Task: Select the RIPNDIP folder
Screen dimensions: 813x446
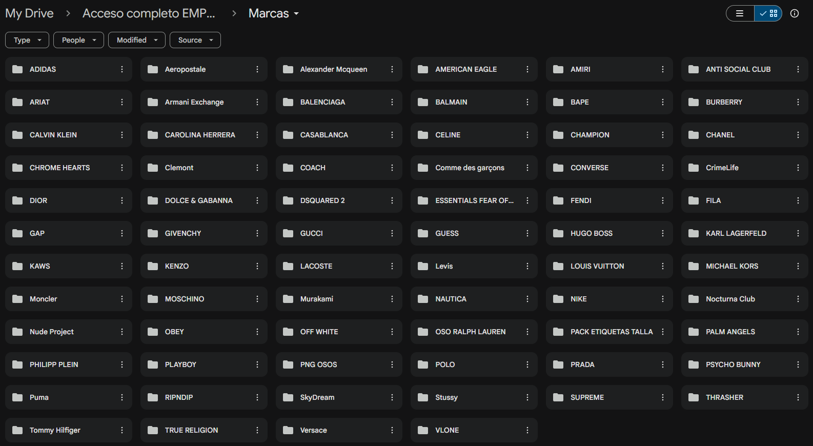Action: tap(204, 397)
